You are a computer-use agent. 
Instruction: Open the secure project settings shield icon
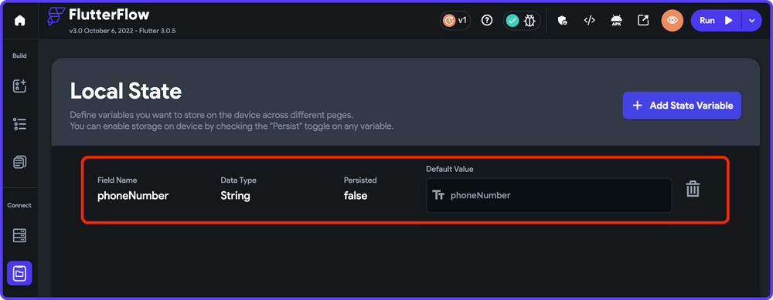pyautogui.click(x=562, y=21)
